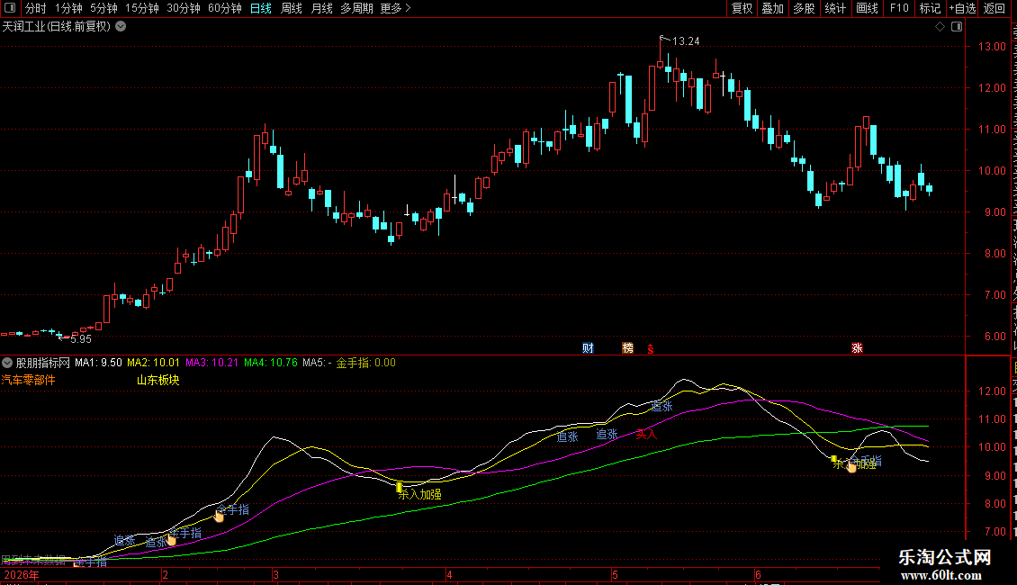1017x585 pixels.
Task: Expand the 更多 periods menu
Action: (x=396, y=8)
